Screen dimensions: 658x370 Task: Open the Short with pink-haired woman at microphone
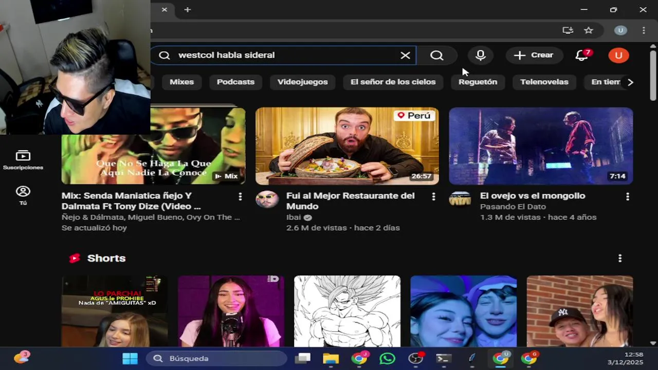(231, 311)
